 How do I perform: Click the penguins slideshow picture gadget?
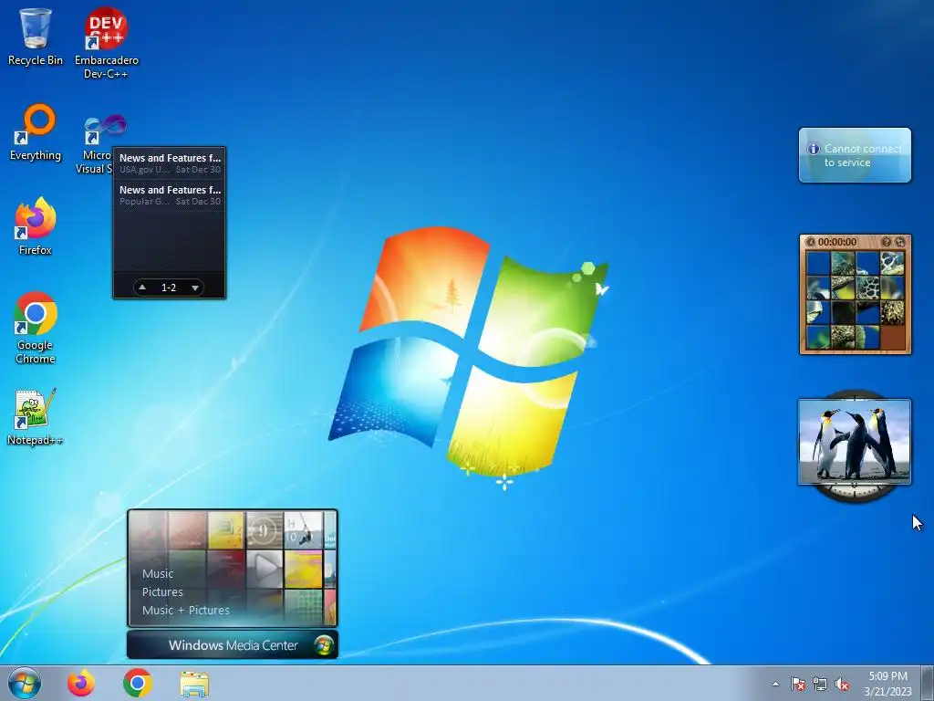click(854, 441)
